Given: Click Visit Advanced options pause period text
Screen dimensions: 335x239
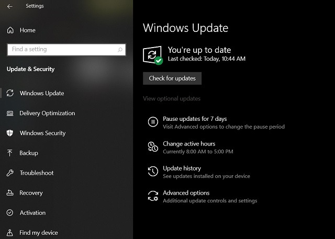Looking at the screenshot, I should [224, 127].
